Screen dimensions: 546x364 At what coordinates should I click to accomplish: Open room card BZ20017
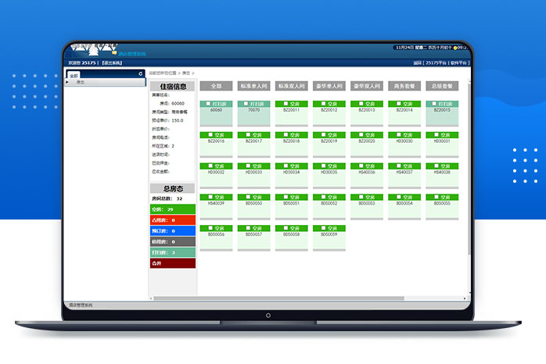pyautogui.click(x=254, y=145)
